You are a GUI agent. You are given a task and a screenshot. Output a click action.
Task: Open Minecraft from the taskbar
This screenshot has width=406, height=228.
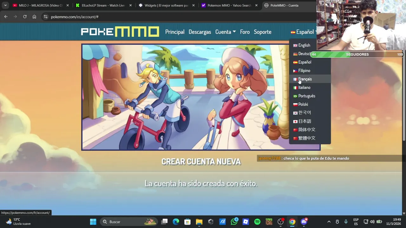click(x=269, y=222)
